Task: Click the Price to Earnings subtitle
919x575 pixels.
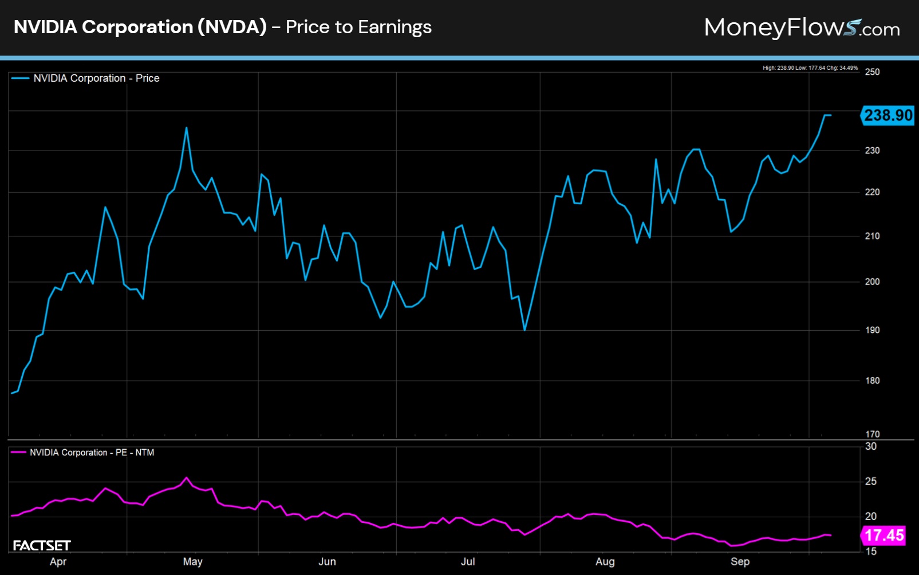Action: coord(358,27)
